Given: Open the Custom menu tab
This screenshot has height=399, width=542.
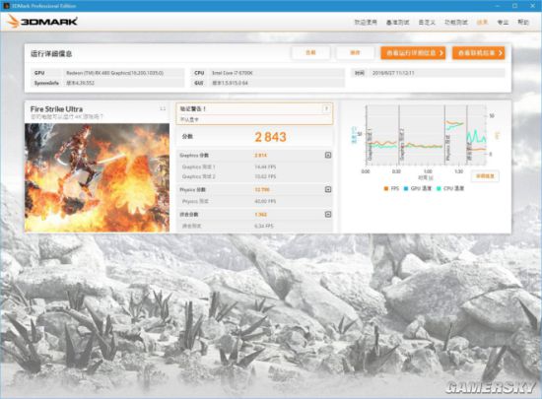Looking at the screenshot, I should point(427,22).
